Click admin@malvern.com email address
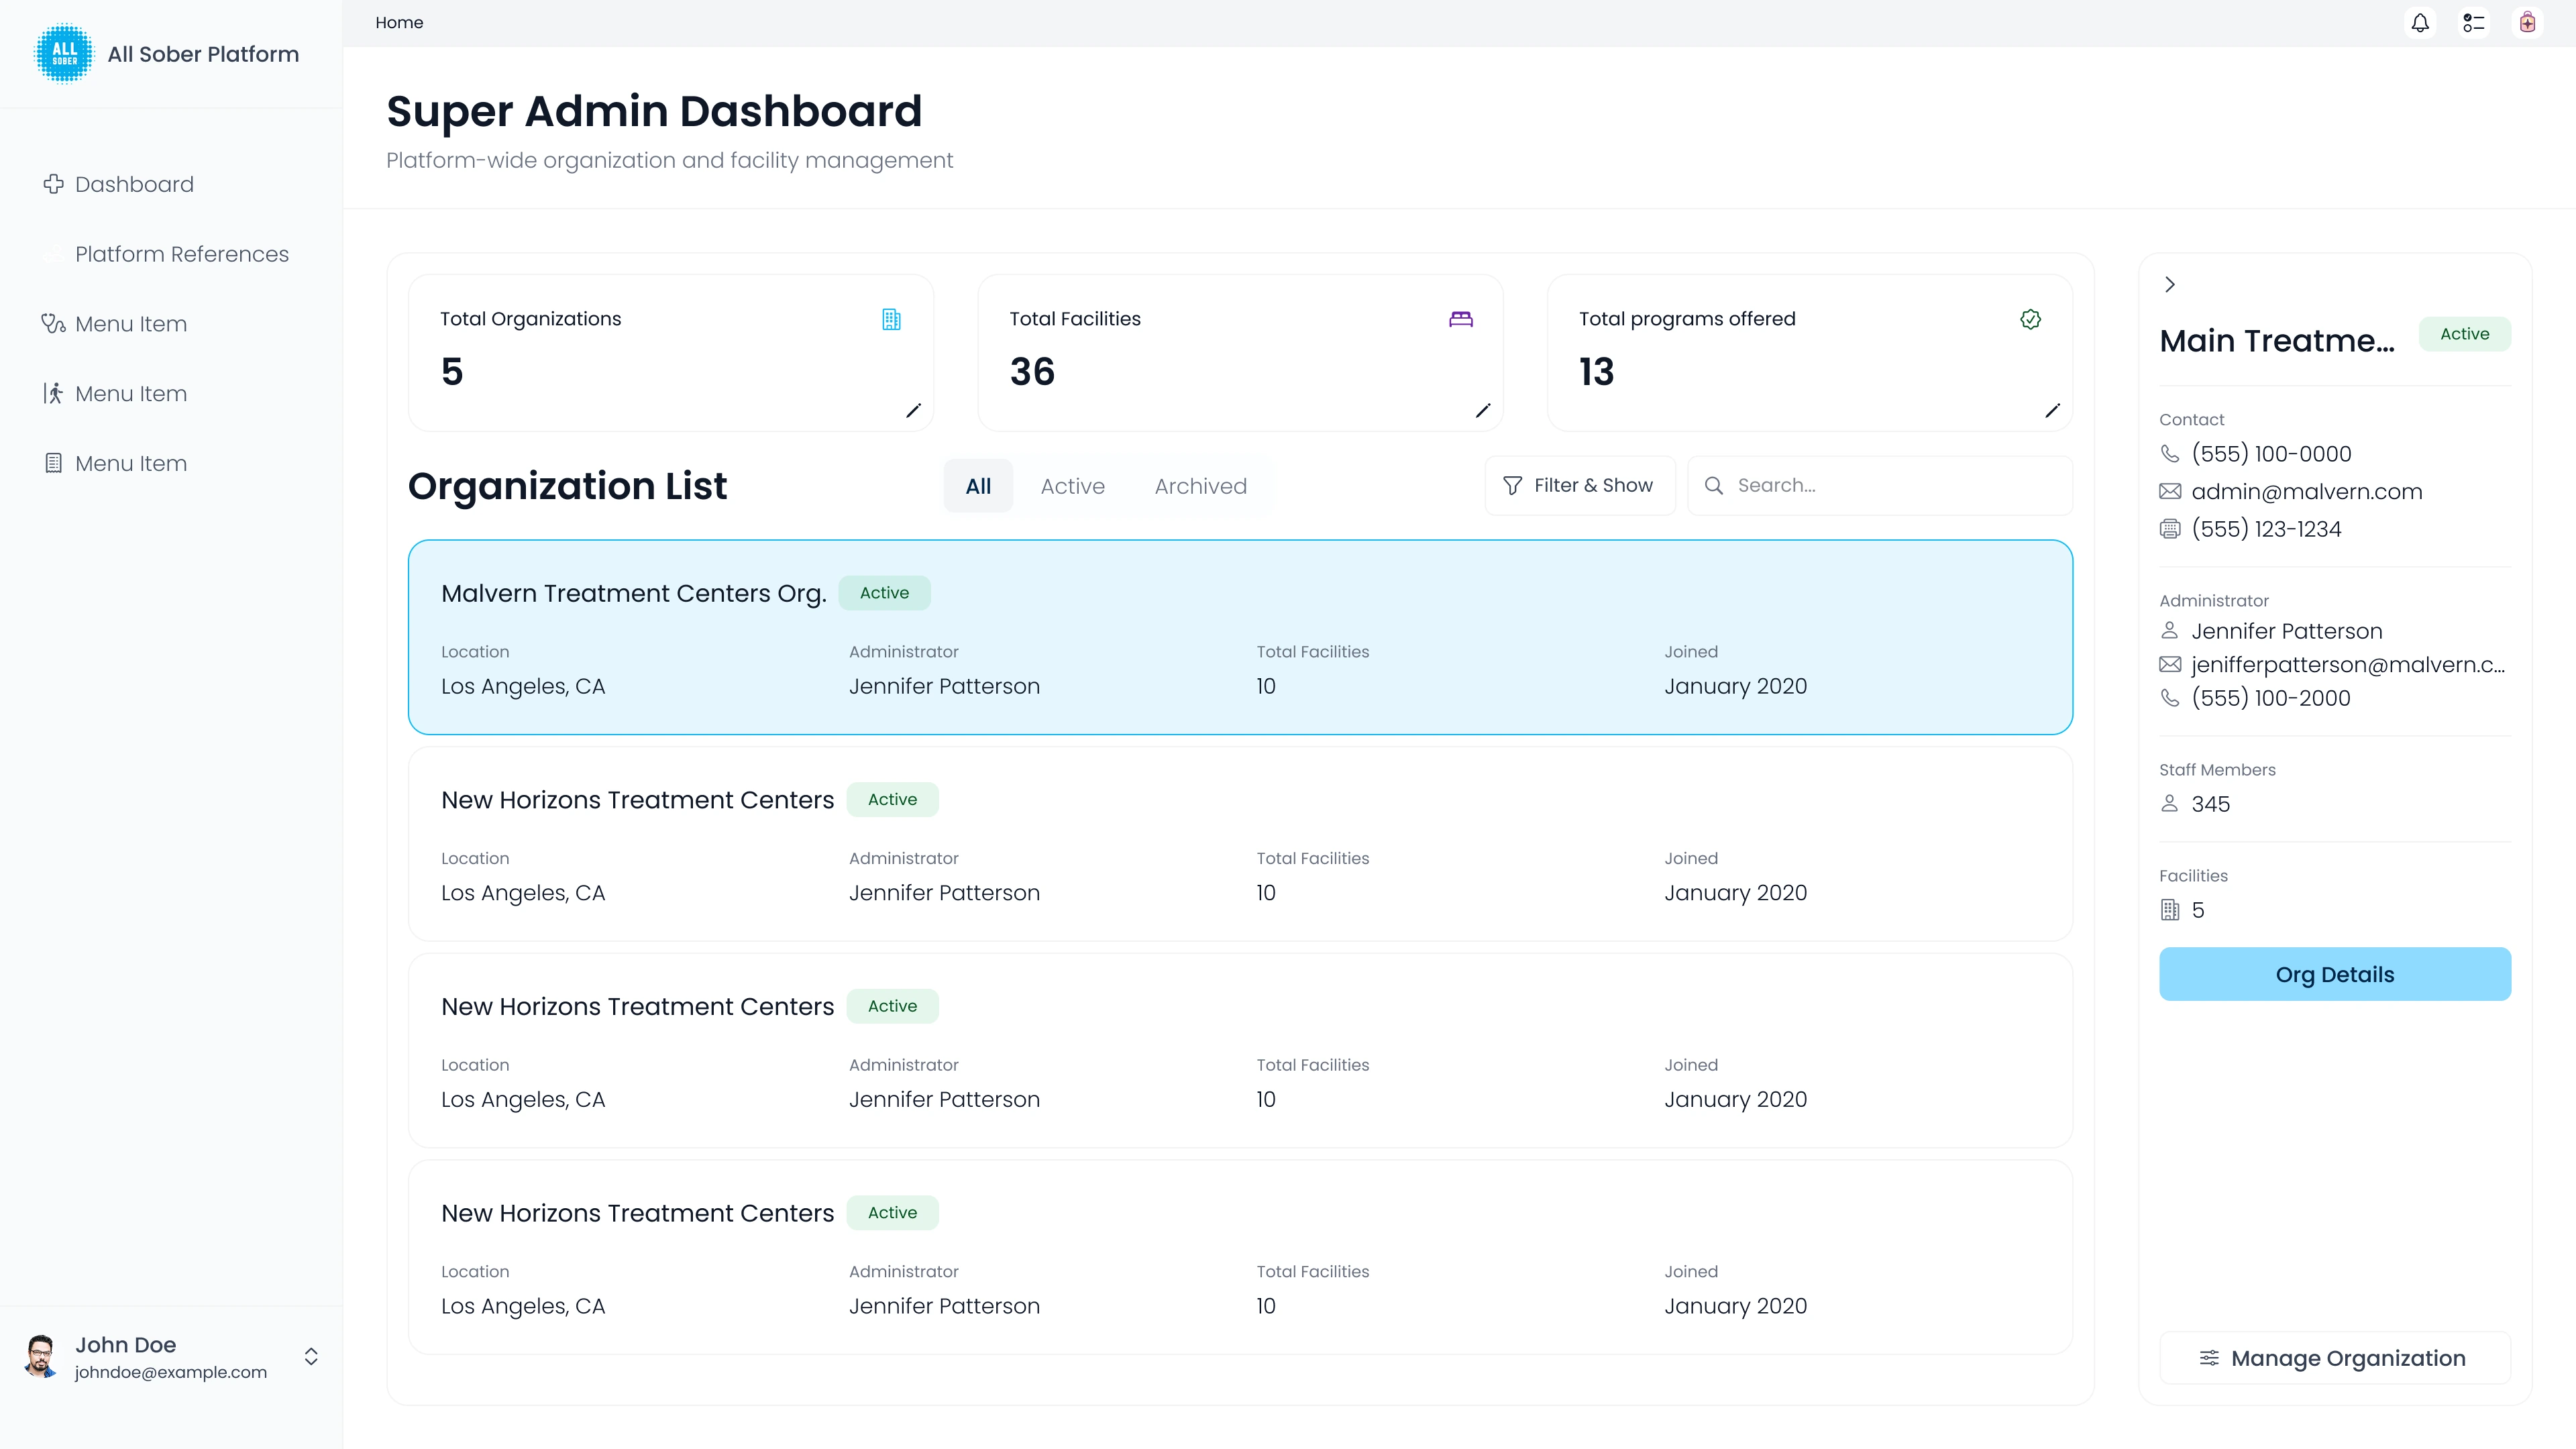Viewport: 2576px width, 1449px height. pos(2307,491)
